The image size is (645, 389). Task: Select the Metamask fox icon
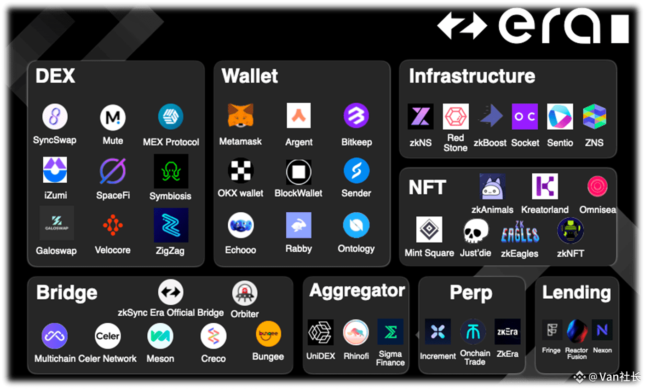241,116
